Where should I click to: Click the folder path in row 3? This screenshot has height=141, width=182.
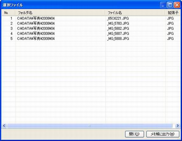36,29
